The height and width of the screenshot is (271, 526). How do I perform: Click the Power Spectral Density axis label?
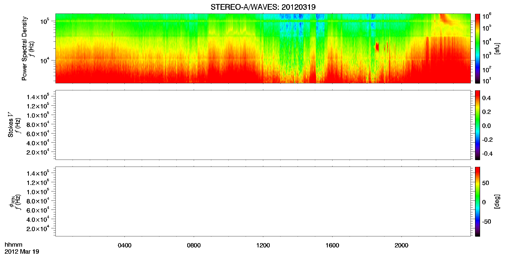click(x=24, y=48)
